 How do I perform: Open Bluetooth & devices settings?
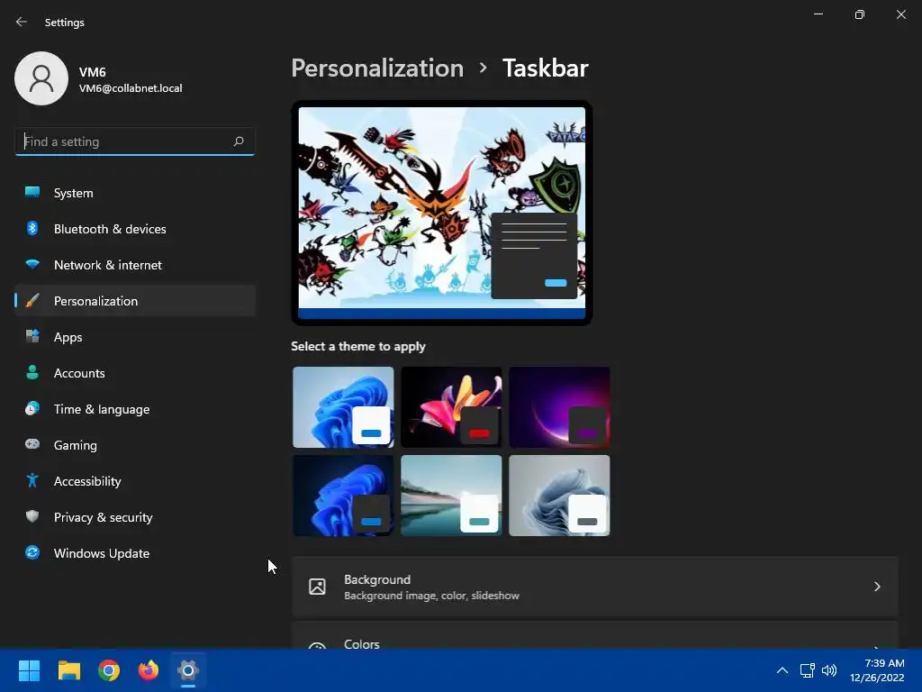click(135, 229)
